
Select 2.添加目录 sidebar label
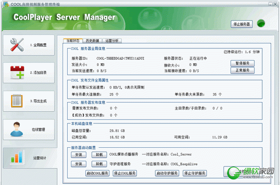coord(38,73)
